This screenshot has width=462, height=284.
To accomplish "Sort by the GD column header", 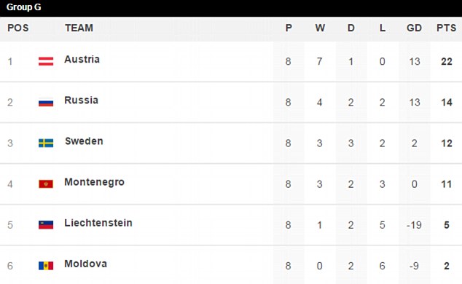I will [414, 28].
